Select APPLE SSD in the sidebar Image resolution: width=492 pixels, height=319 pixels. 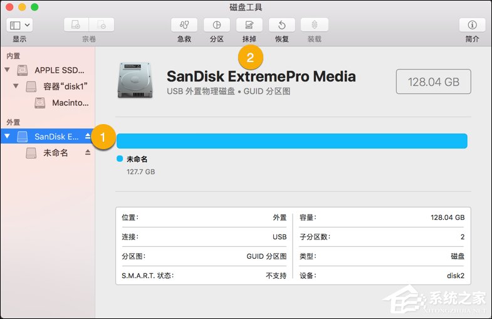point(59,70)
